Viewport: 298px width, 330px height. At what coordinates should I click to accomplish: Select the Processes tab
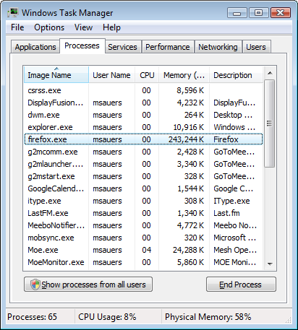point(82,45)
